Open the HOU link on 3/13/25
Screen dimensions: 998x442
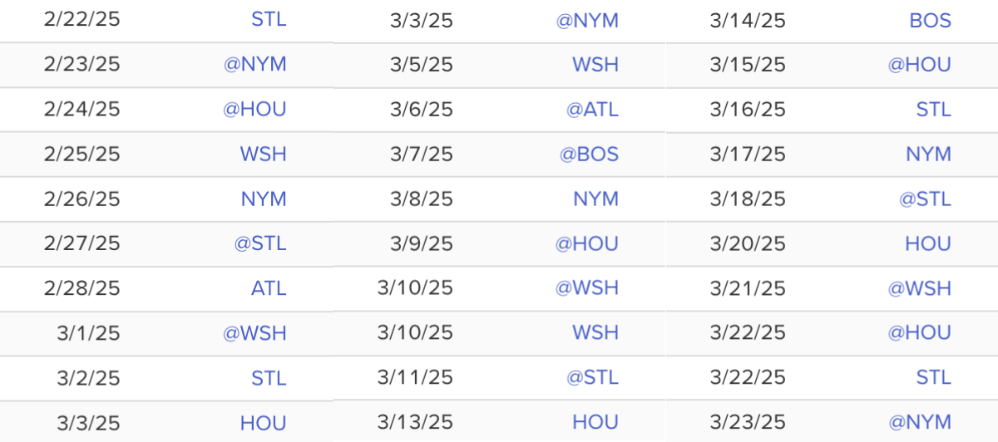click(595, 422)
